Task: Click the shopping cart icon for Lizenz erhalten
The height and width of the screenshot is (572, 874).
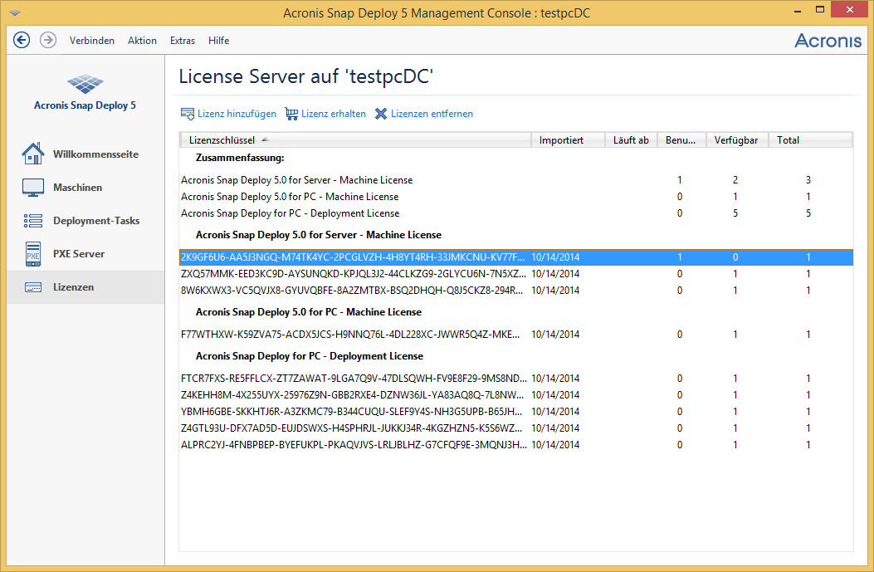Action: click(291, 114)
